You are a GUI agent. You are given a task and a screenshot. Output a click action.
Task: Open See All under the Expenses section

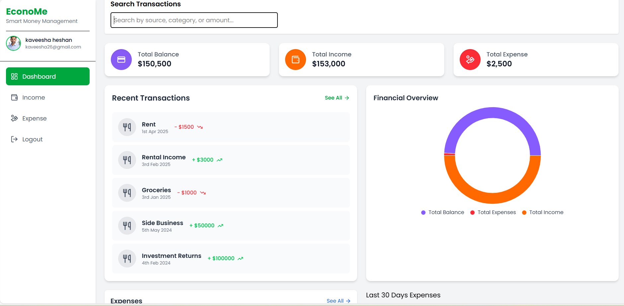338,301
